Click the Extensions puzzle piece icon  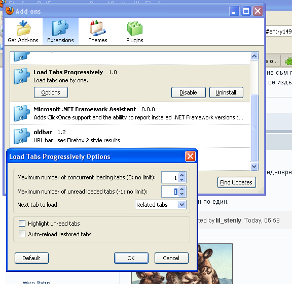pos(60,28)
